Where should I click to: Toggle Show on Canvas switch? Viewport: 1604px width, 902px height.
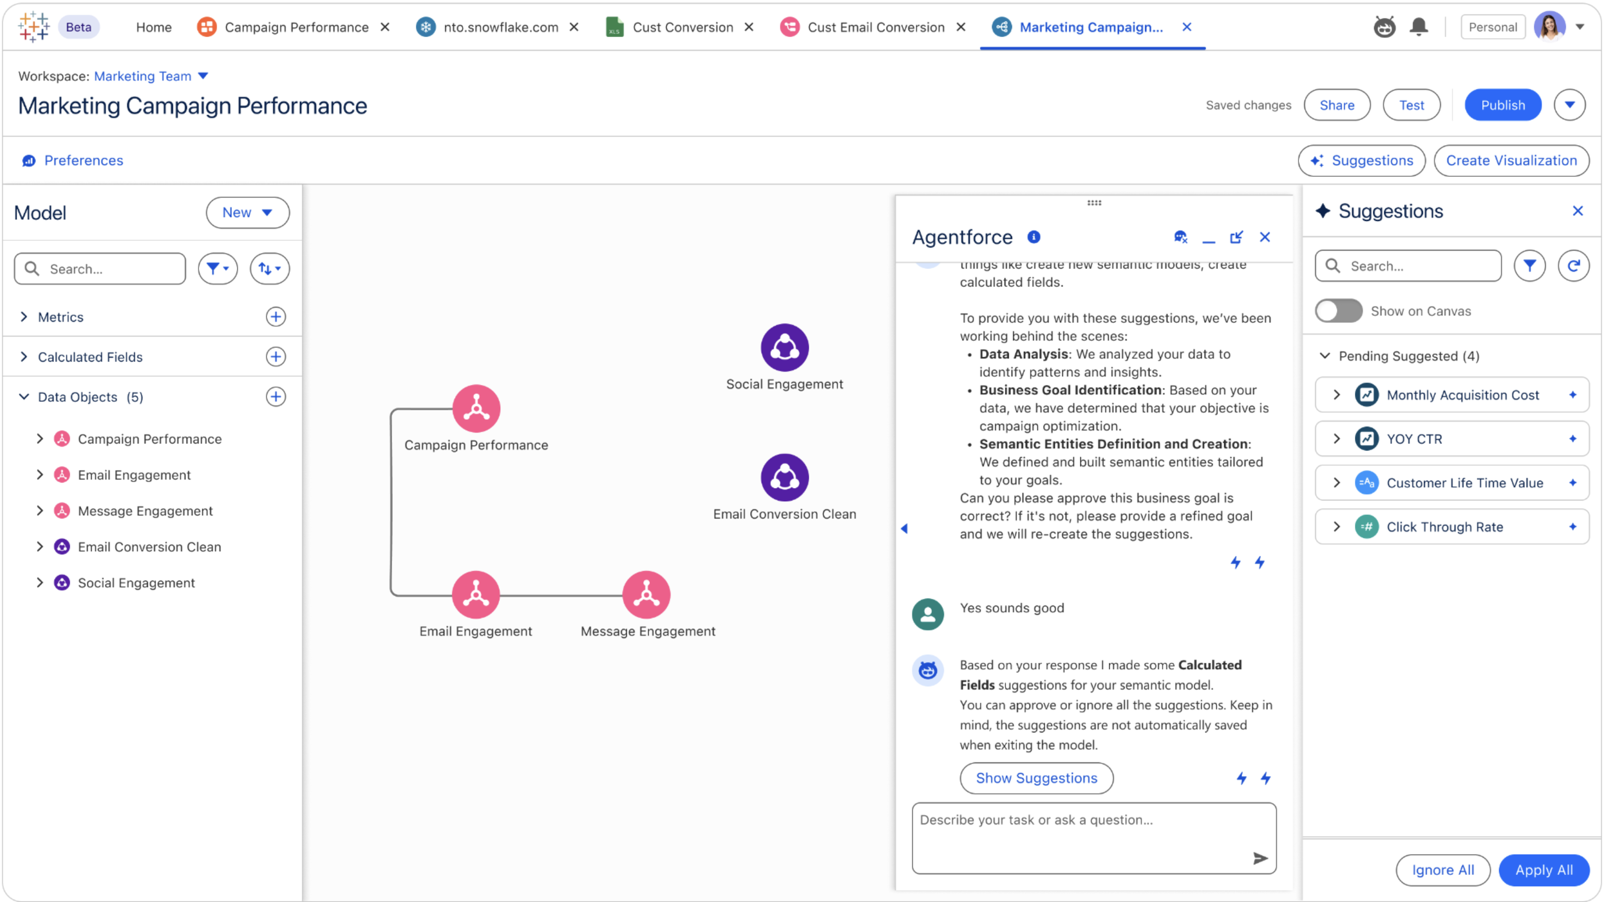(1338, 311)
